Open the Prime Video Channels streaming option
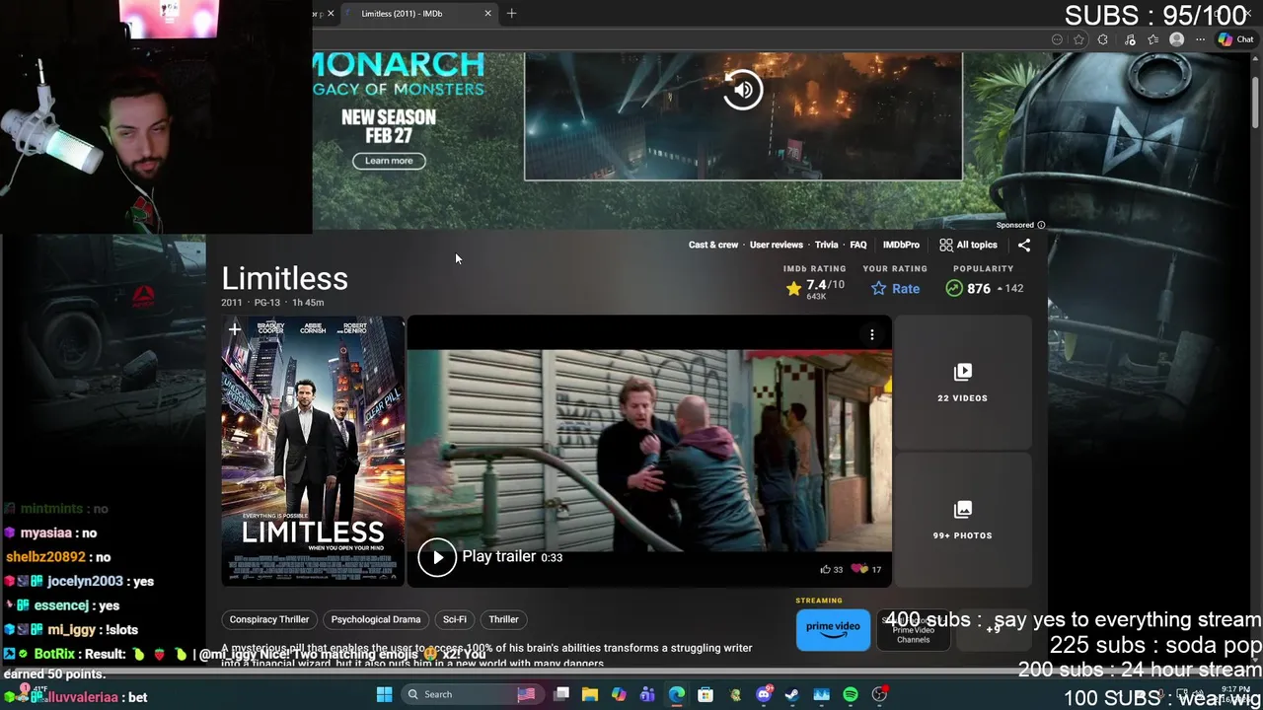1263x710 pixels. coord(914,631)
